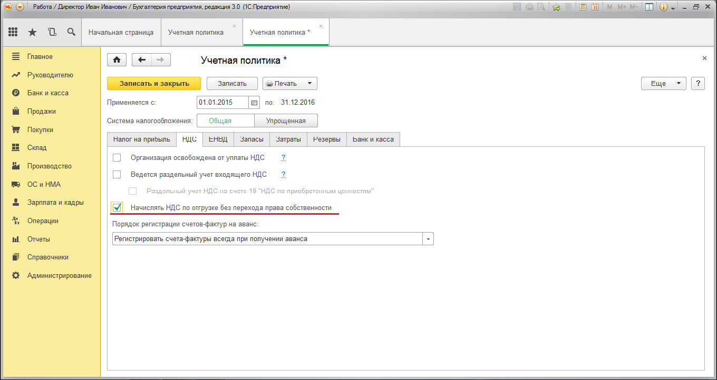The width and height of the screenshot is (717, 380).
Task: Click the M memory button
Action: pyautogui.click(x=610, y=7)
